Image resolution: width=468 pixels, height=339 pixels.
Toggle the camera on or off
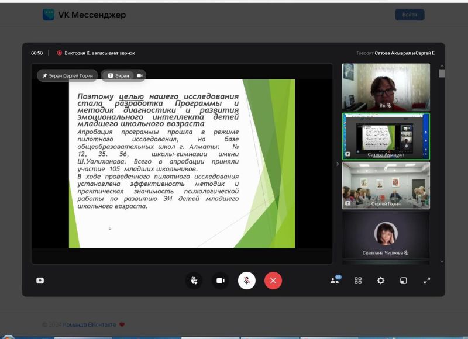(x=220, y=281)
